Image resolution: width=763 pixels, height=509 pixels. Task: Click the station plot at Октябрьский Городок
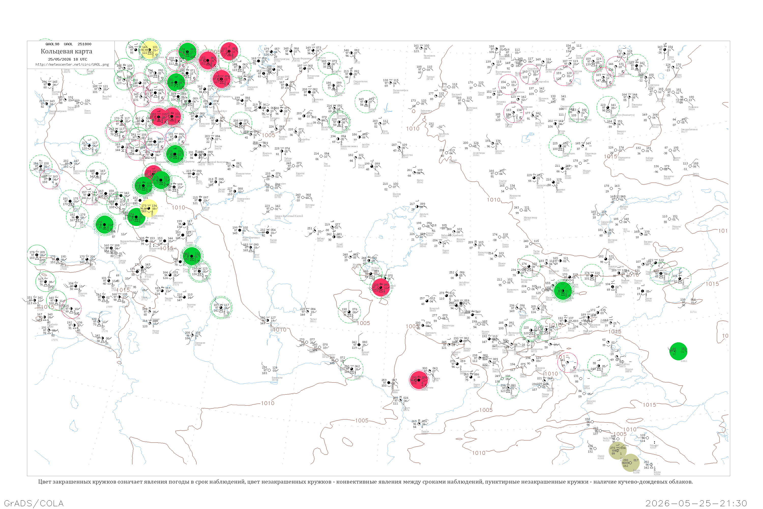[x=205, y=89]
